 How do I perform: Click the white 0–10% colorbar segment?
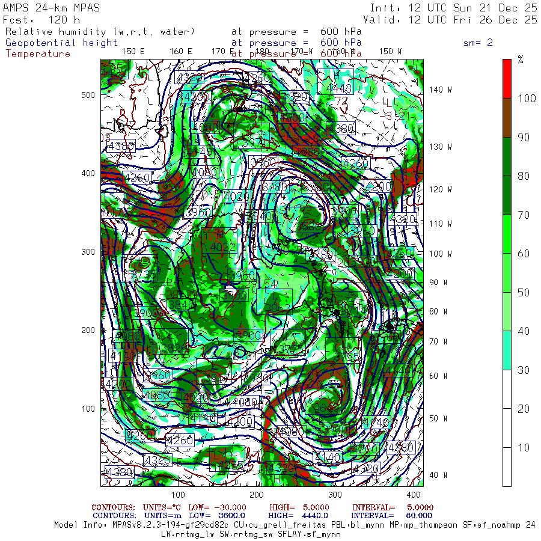coord(508,466)
